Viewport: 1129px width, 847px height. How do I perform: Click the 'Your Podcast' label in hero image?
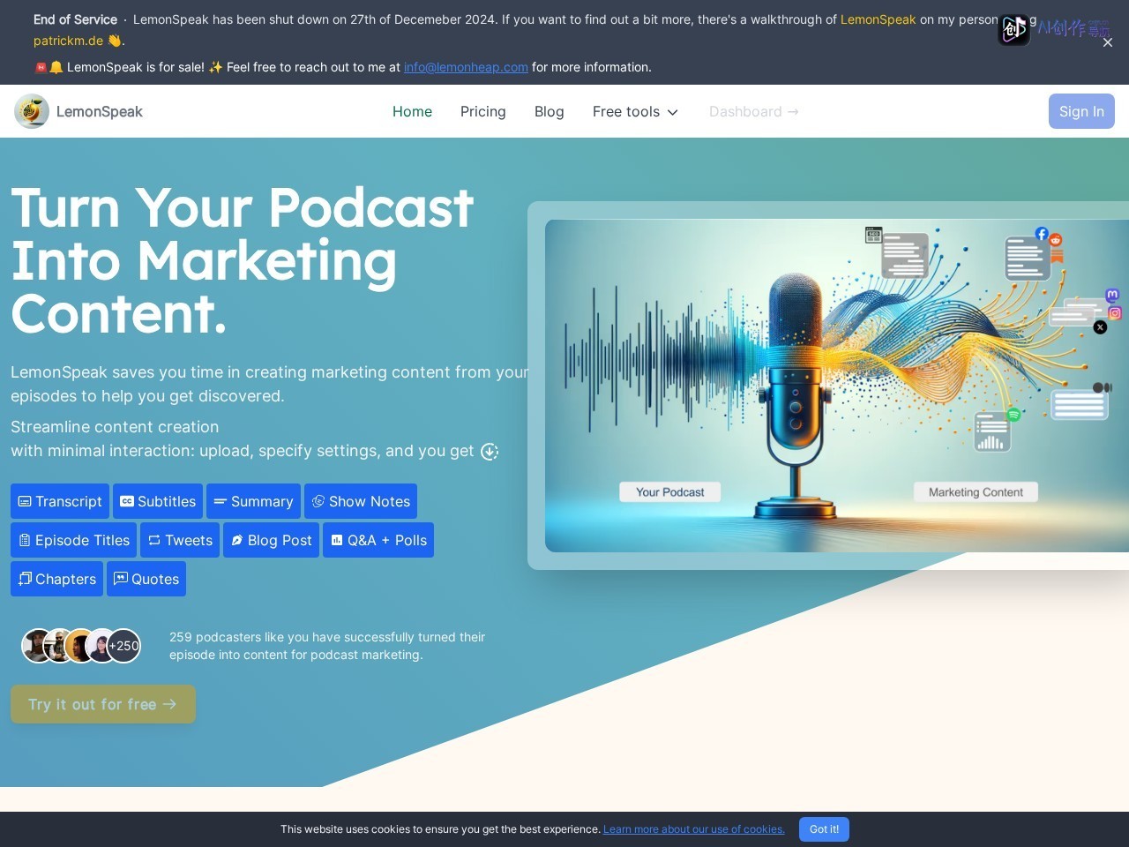[x=670, y=492]
